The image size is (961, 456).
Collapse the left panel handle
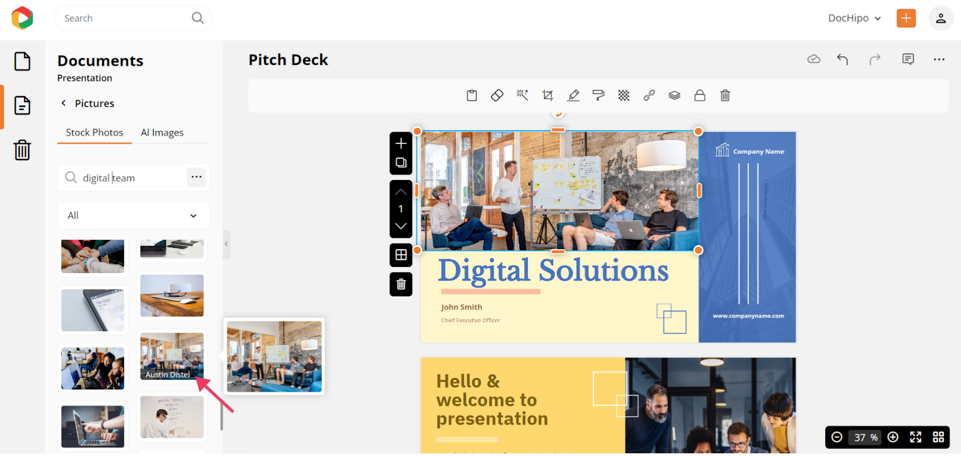[226, 244]
